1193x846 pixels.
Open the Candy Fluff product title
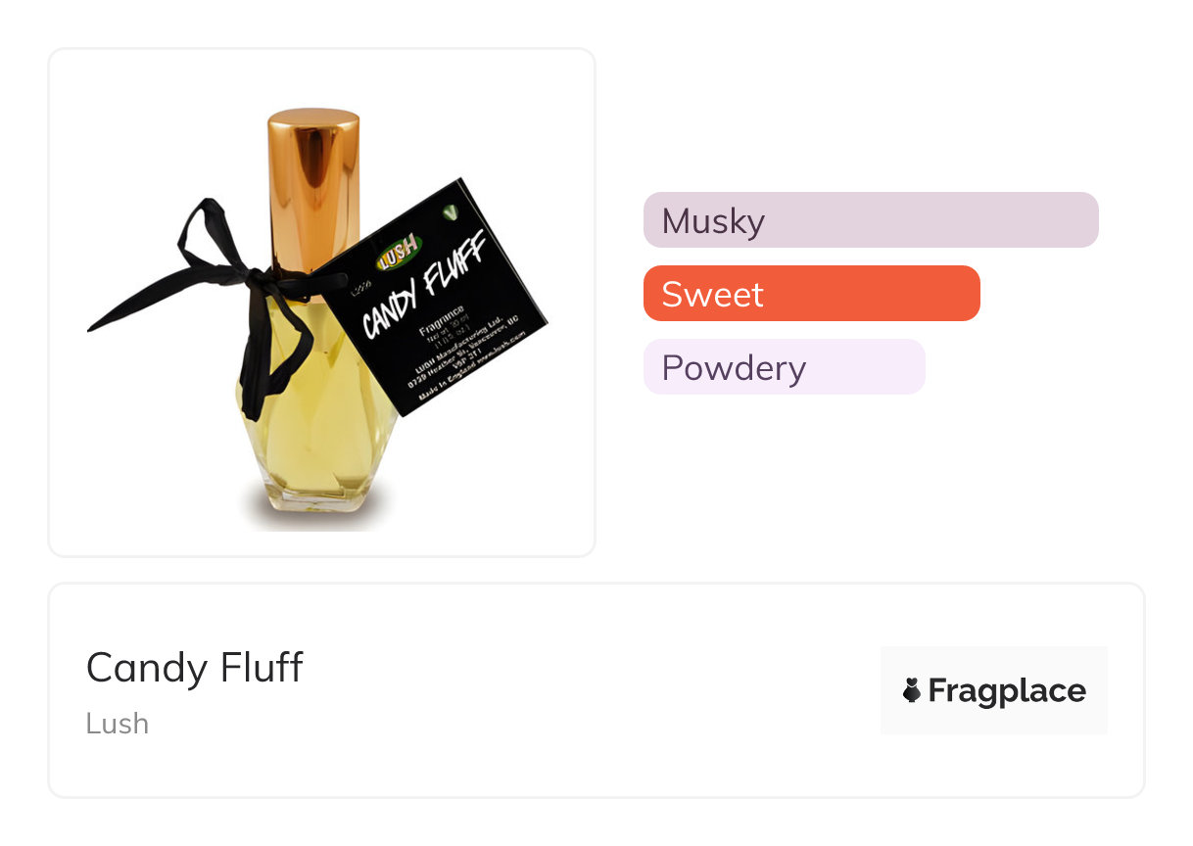coord(195,669)
